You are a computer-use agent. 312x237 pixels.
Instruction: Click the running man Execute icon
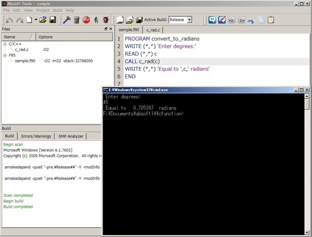(x=96, y=20)
